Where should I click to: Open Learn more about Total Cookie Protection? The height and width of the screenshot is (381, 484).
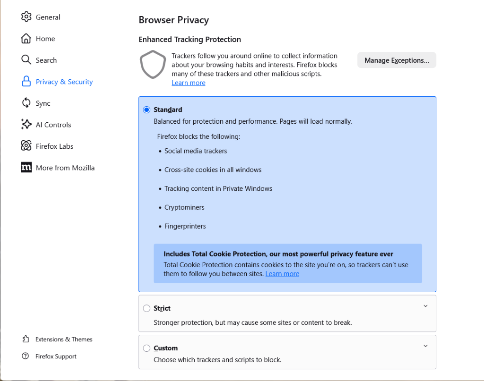pos(282,274)
